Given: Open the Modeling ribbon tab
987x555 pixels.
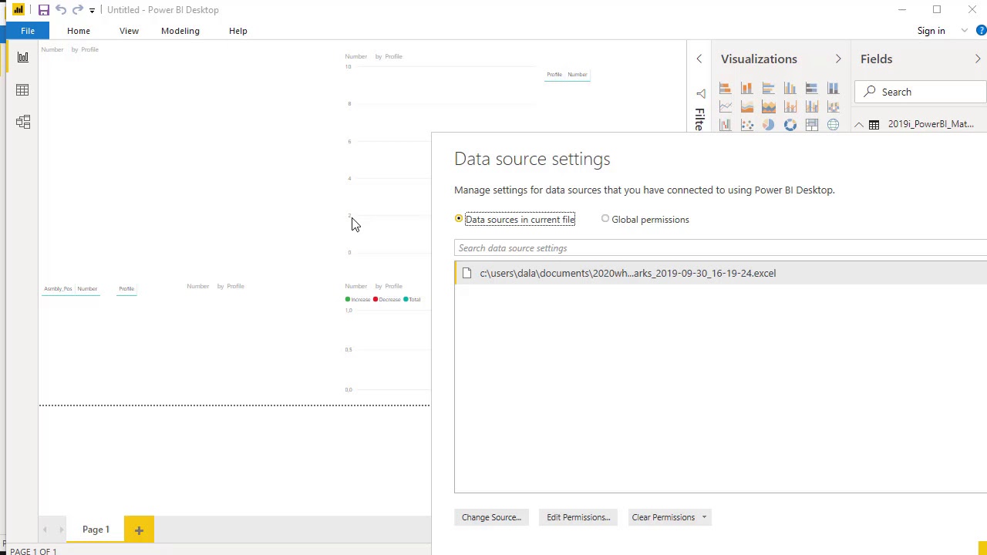Looking at the screenshot, I should pos(180,31).
